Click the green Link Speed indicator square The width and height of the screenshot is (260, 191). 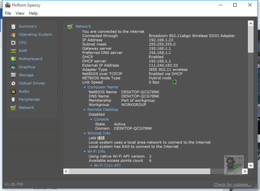(x=174, y=82)
